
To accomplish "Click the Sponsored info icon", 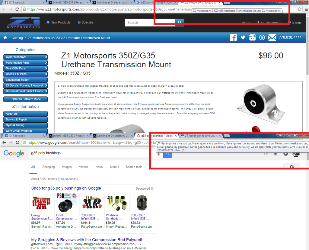I will coord(152,188).
